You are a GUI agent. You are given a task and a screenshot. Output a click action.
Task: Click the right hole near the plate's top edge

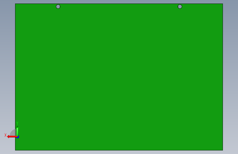(180, 7)
